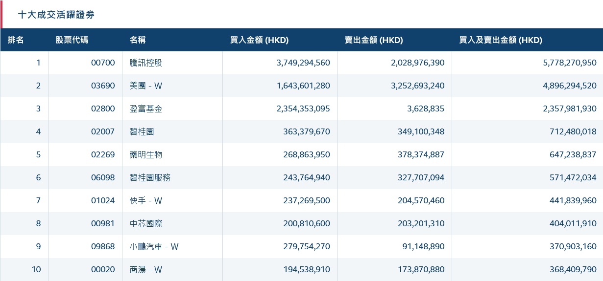Select total amount 5,778,270,950
Image resolution: width=603 pixels, height=281 pixels.
pos(570,63)
